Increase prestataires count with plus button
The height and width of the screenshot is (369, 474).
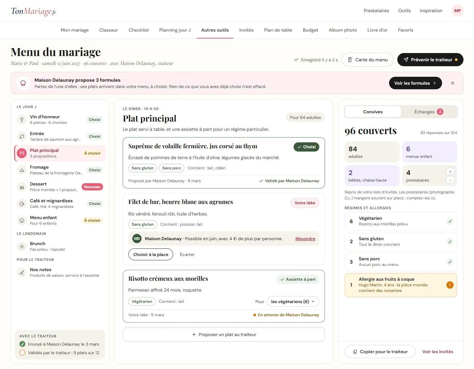pyautogui.click(x=450, y=172)
